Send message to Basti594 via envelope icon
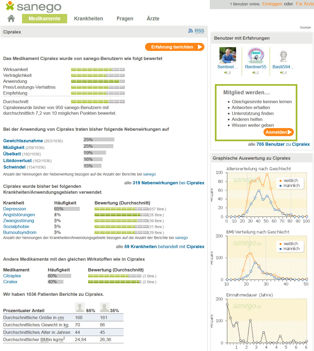This screenshot has width=314, height=351. [283, 73]
